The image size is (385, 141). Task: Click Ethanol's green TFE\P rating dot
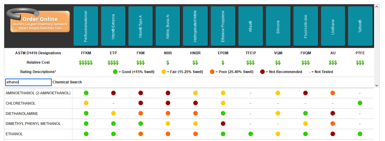tap(251, 134)
